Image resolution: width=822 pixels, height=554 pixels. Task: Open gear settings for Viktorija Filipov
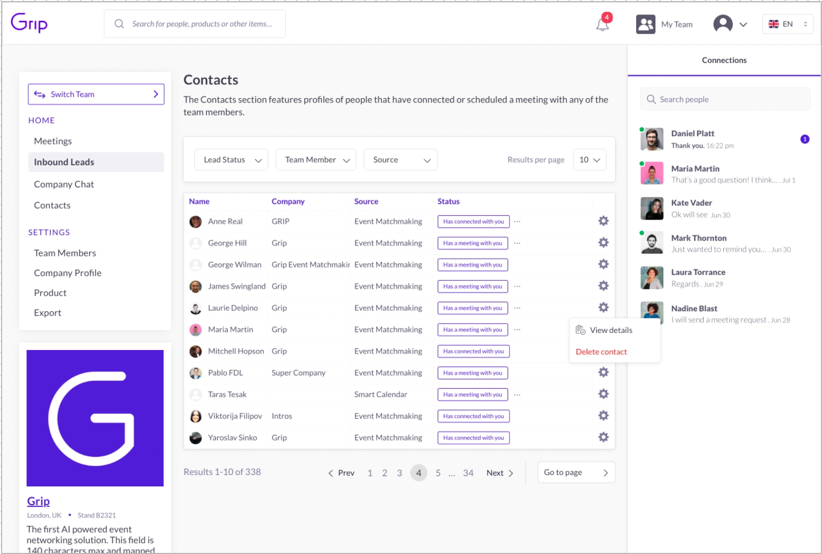(x=603, y=415)
